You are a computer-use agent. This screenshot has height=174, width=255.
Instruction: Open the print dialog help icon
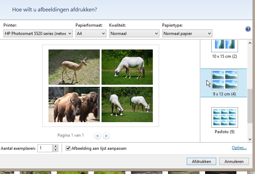click(248, 29)
